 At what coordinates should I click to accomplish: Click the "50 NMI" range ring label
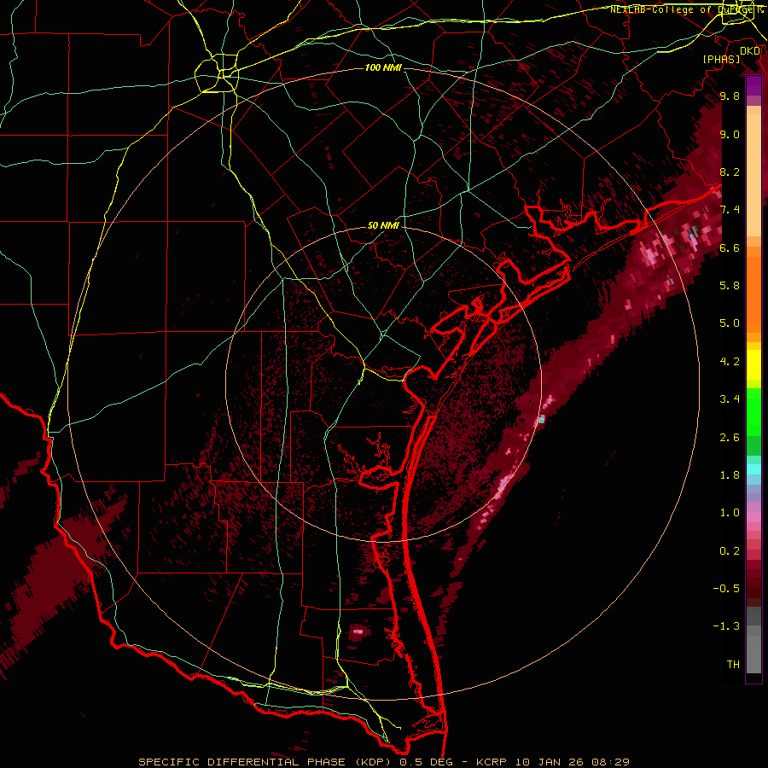tap(383, 225)
